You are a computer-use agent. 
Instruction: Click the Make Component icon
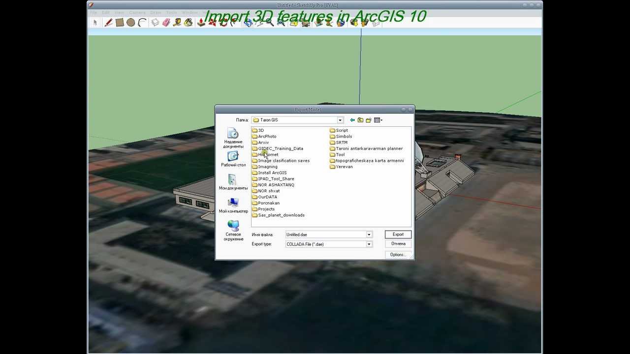pos(155,23)
